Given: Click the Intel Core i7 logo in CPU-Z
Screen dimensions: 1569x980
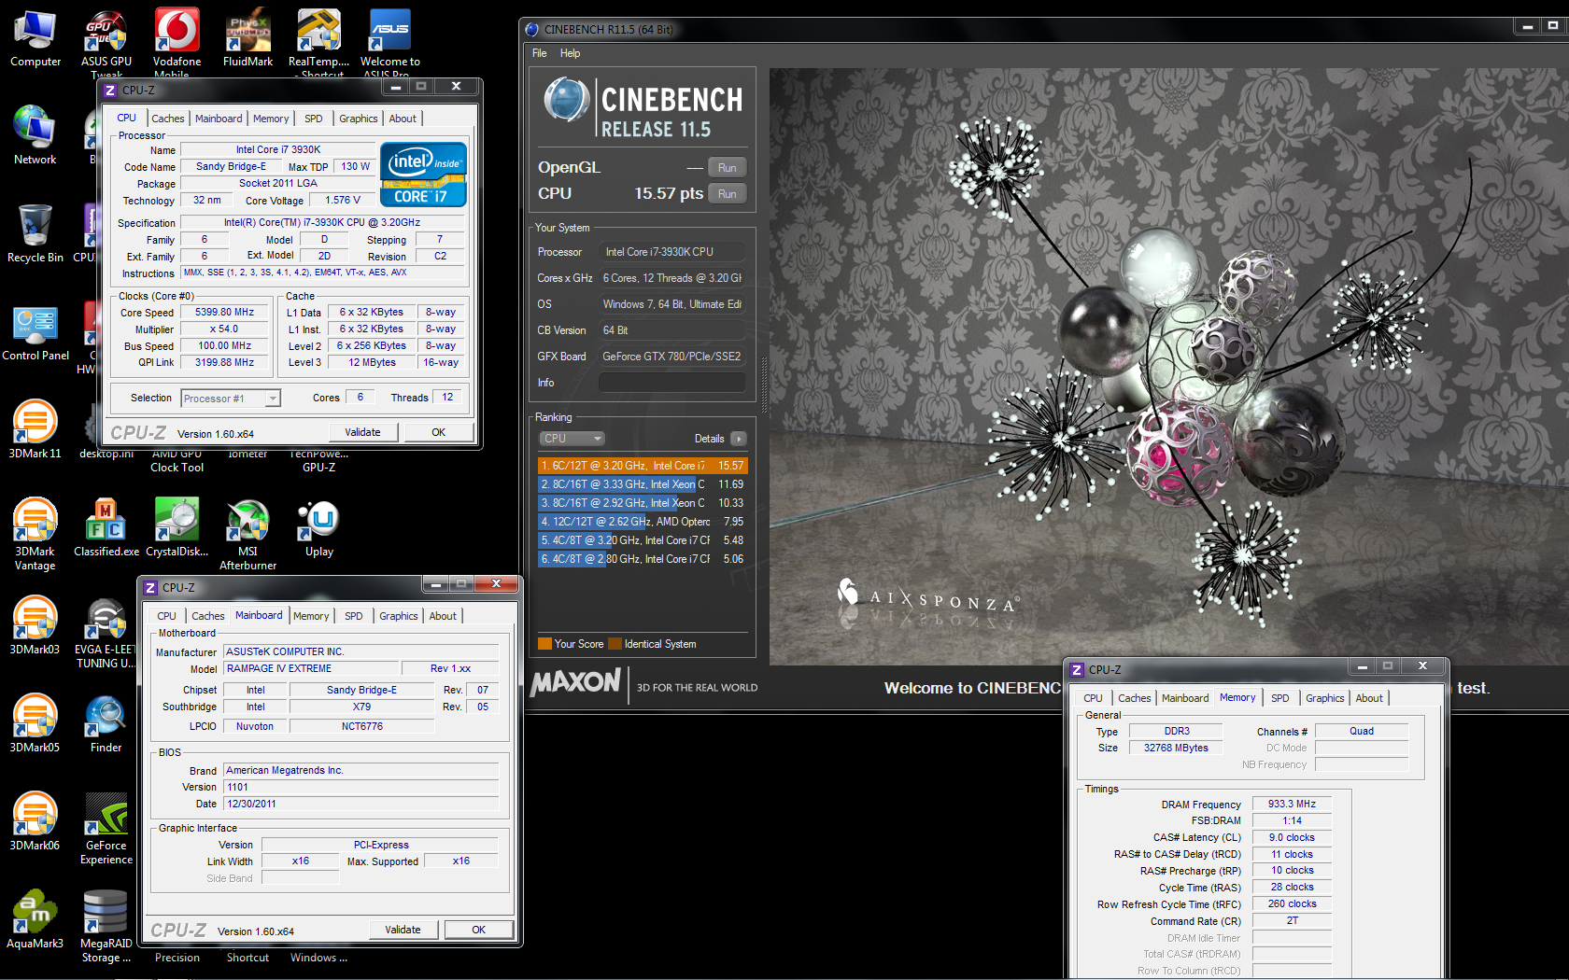Looking at the screenshot, I should [x=423, y=175].
